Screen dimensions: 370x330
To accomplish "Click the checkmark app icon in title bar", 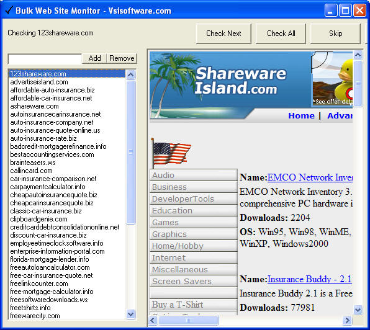I will pyautogui.click(x=9, y=11).
